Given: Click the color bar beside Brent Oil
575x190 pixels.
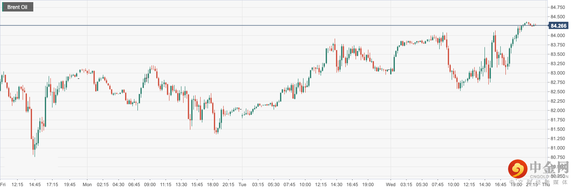Looking at the screenshot, I should 4,7.
